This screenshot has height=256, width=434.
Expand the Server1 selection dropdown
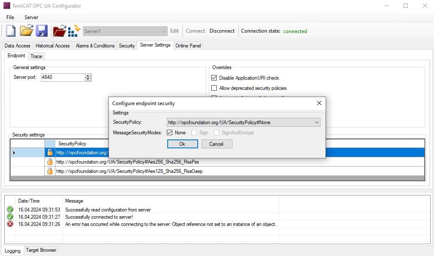tap(164, 31)
